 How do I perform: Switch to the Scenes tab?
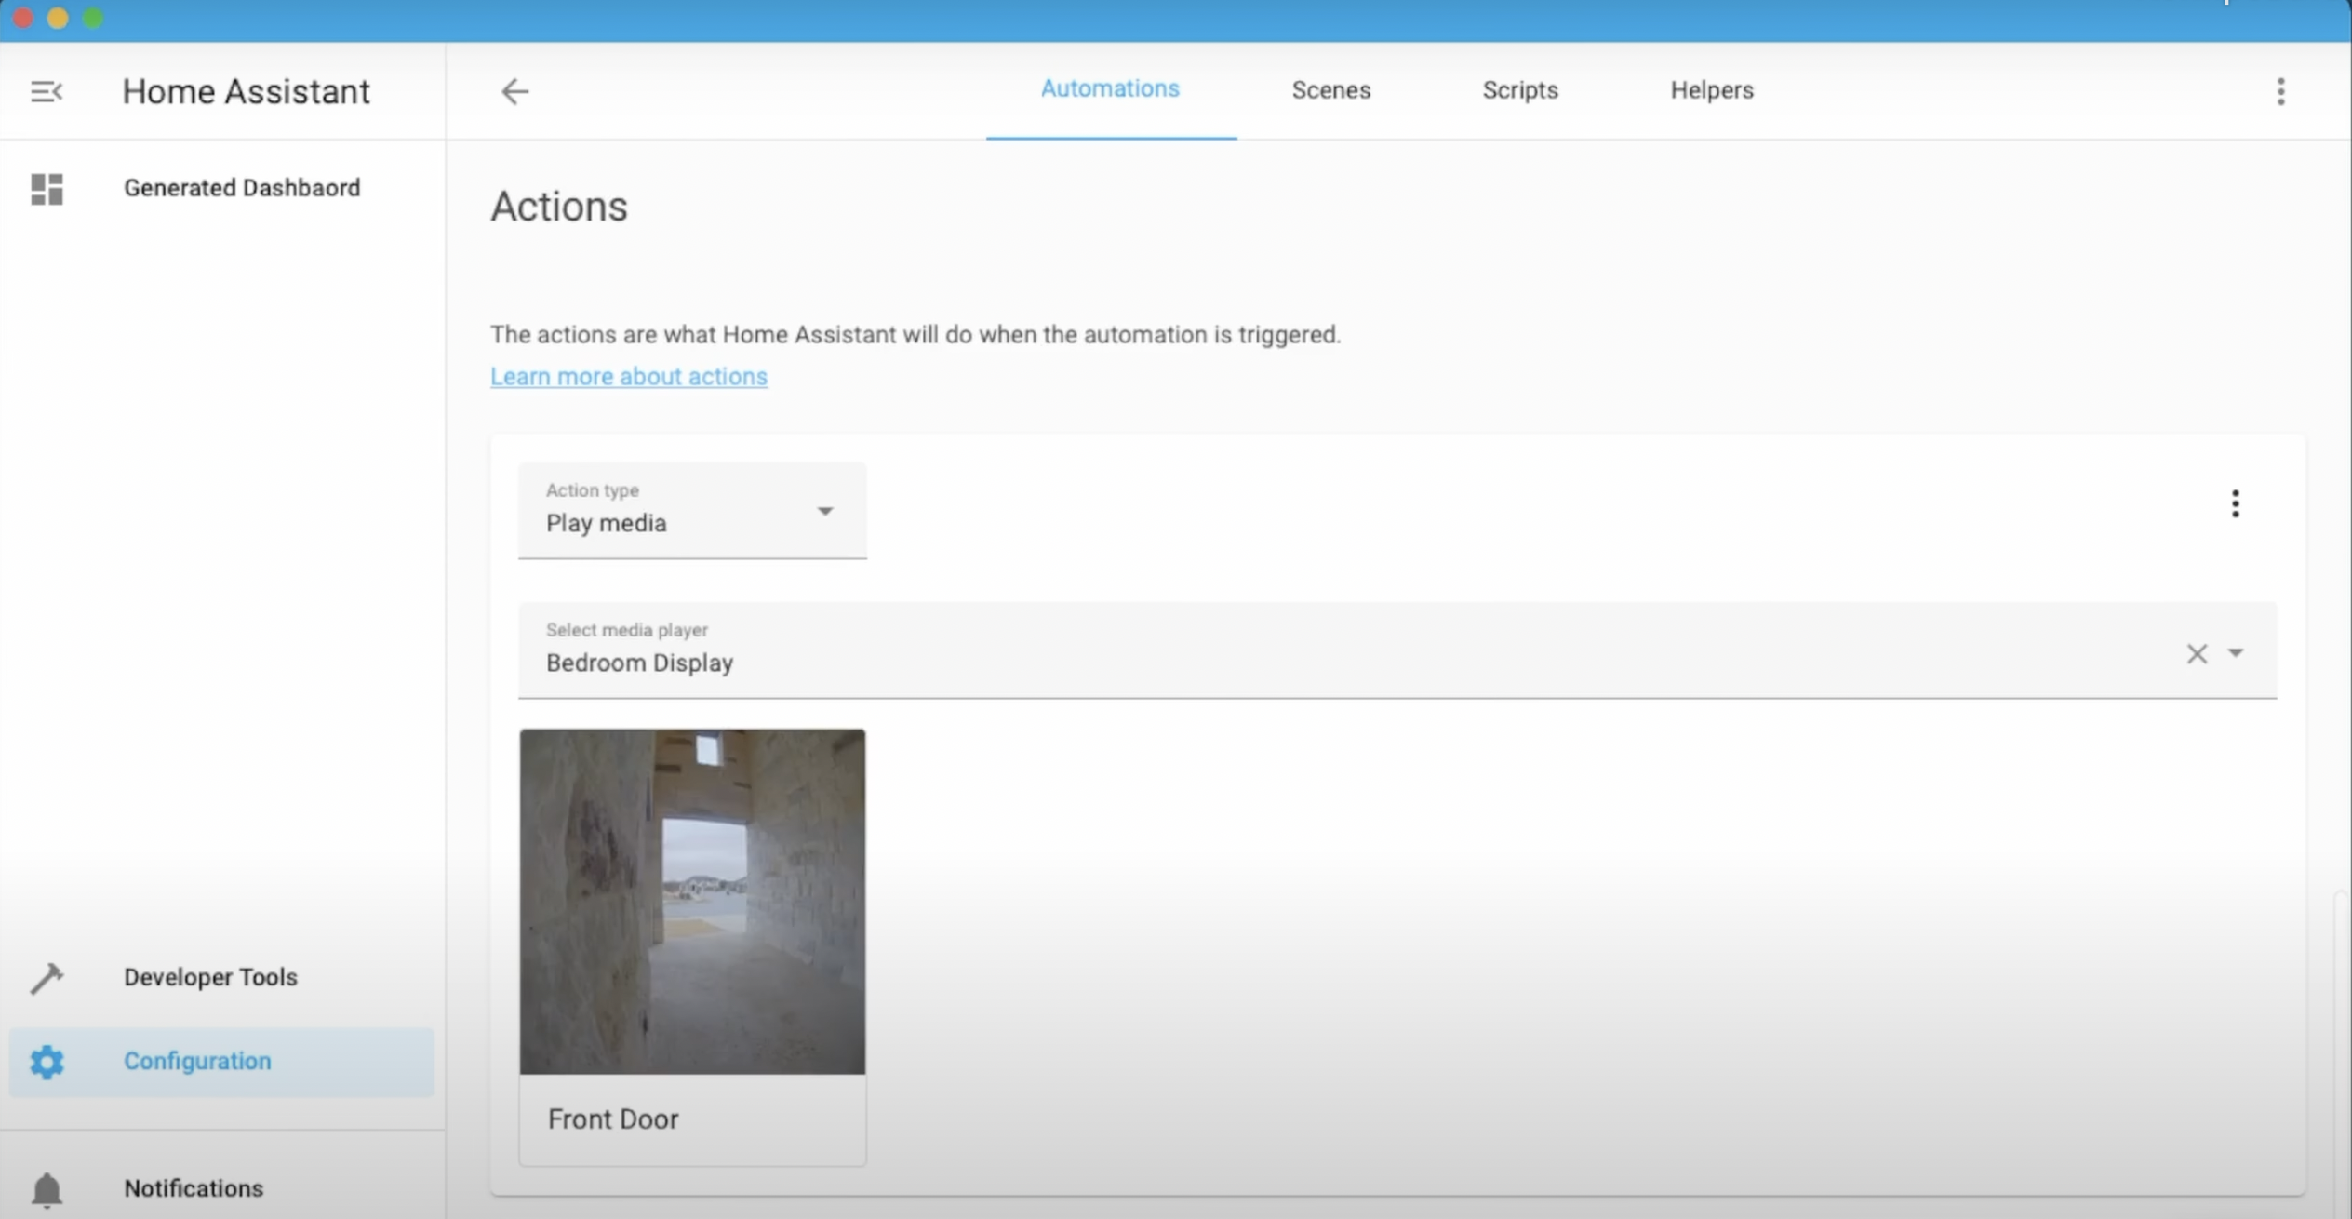tap(1330, 90)
